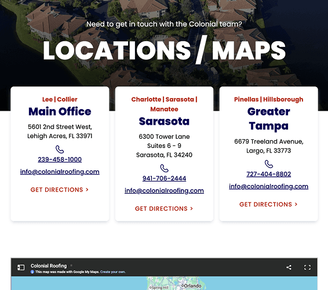Get directions to Main Office
The image size is (328, 290).
[x=60, y=190]
